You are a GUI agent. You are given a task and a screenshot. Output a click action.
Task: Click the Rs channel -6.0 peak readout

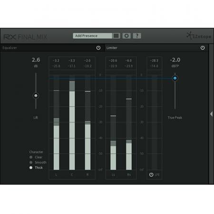coord(128,60)
